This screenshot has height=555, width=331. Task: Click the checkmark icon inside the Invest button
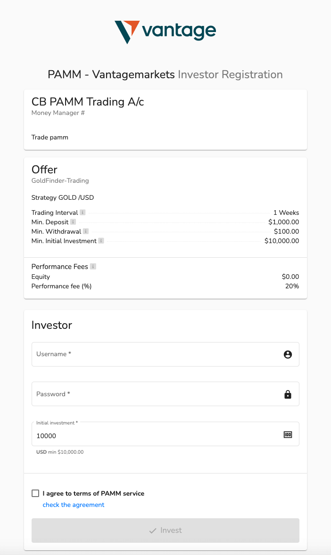152,530
